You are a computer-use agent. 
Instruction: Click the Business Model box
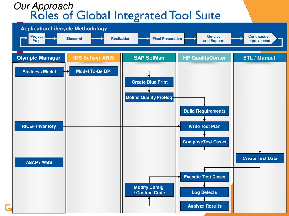pyautogui.click(x=39, y=72)
